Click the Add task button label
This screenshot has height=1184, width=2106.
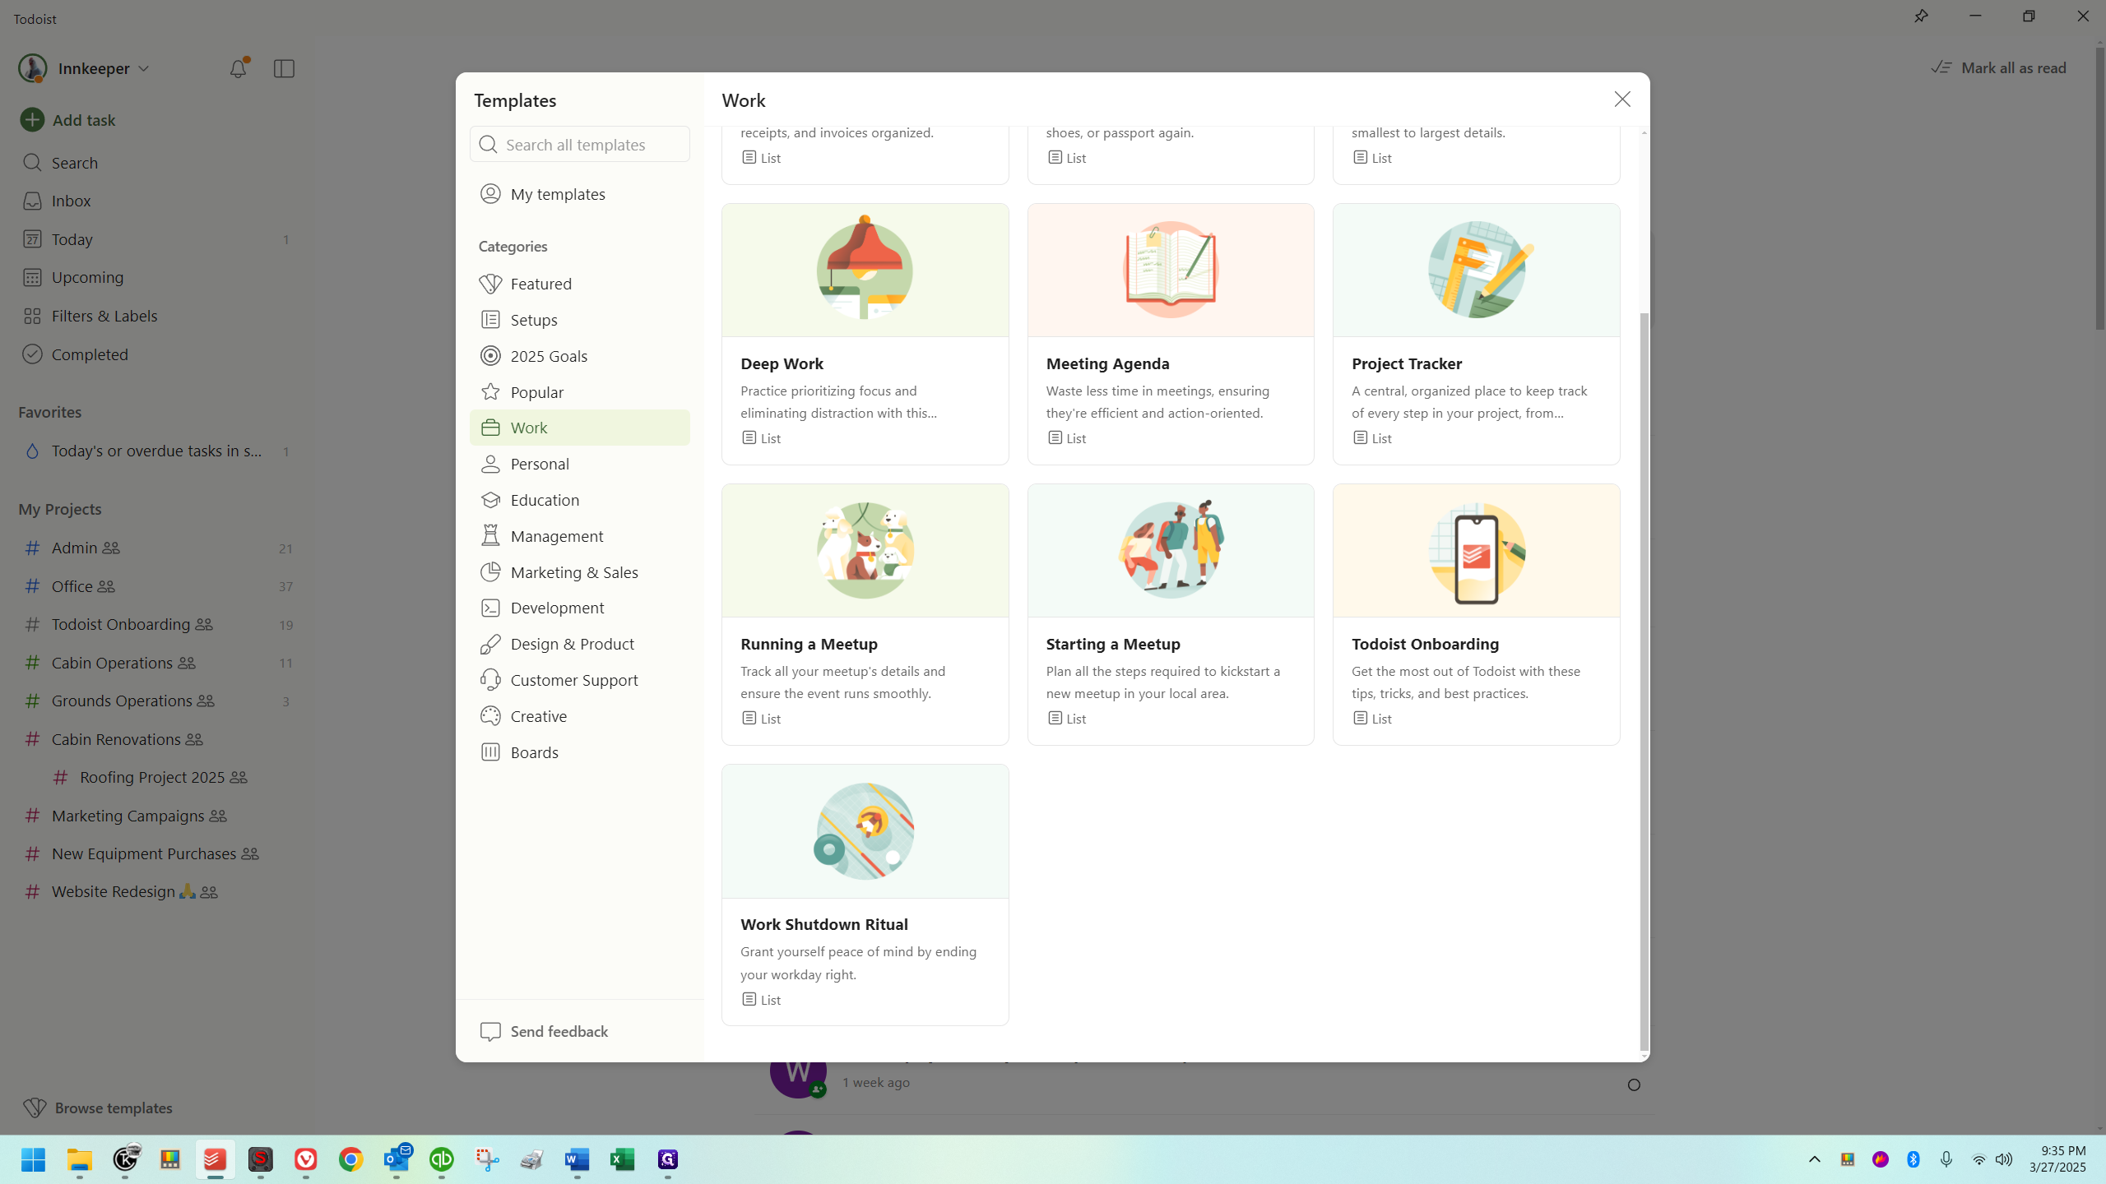(x=84, y=120)
